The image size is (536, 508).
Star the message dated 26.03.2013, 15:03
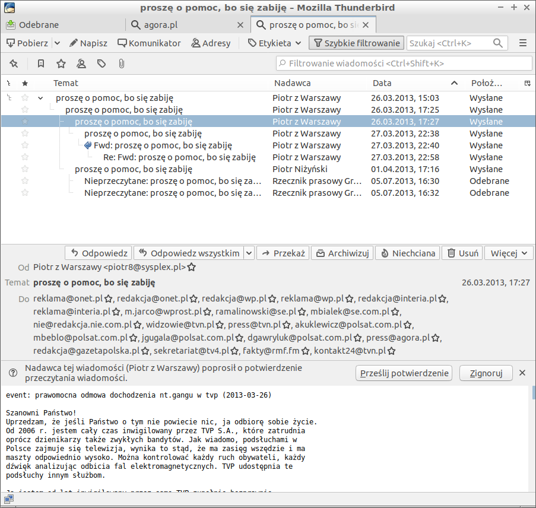tap(25, 98)
